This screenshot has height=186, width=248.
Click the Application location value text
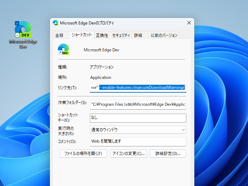coord(101,77)
